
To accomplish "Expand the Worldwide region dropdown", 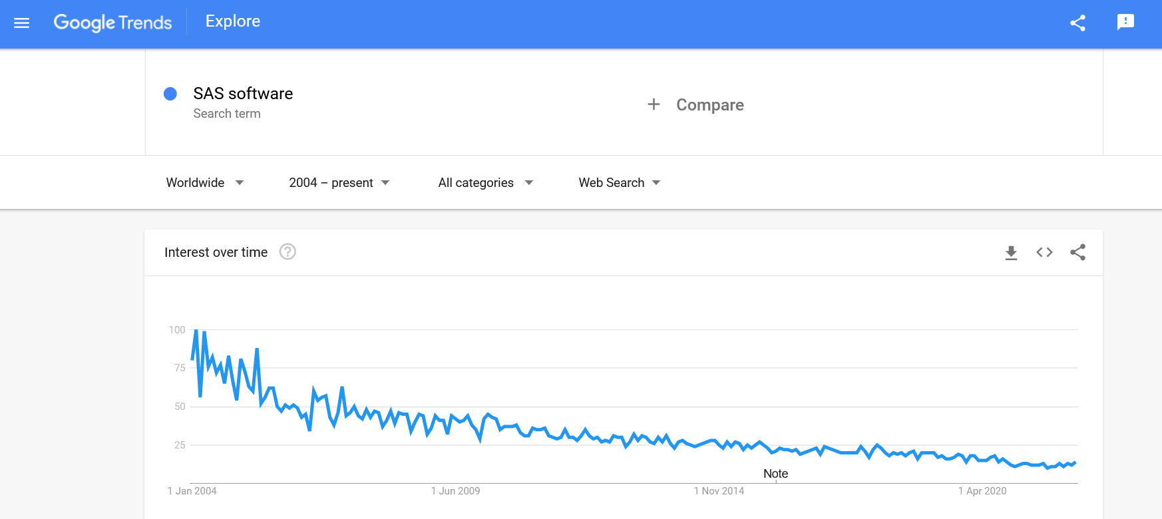I will click(x=205, y=182).
